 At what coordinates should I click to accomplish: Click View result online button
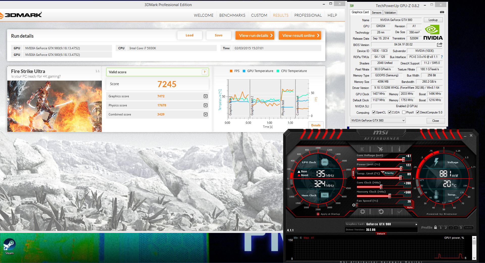pos(300,35)
